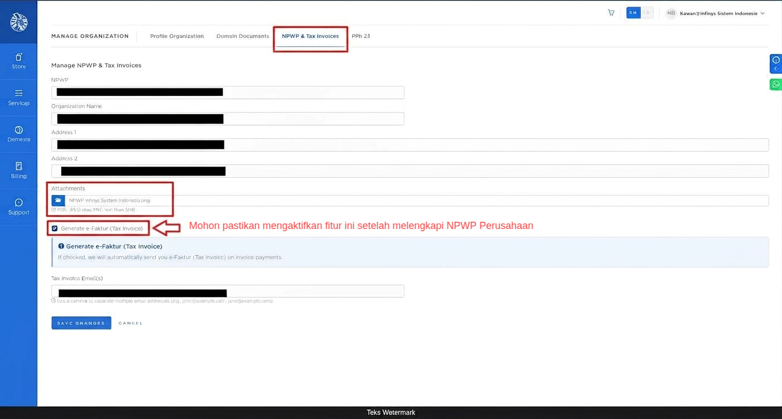Open the Store section in the sidebar
Screen dimensions: 782x419
(19, 61)
